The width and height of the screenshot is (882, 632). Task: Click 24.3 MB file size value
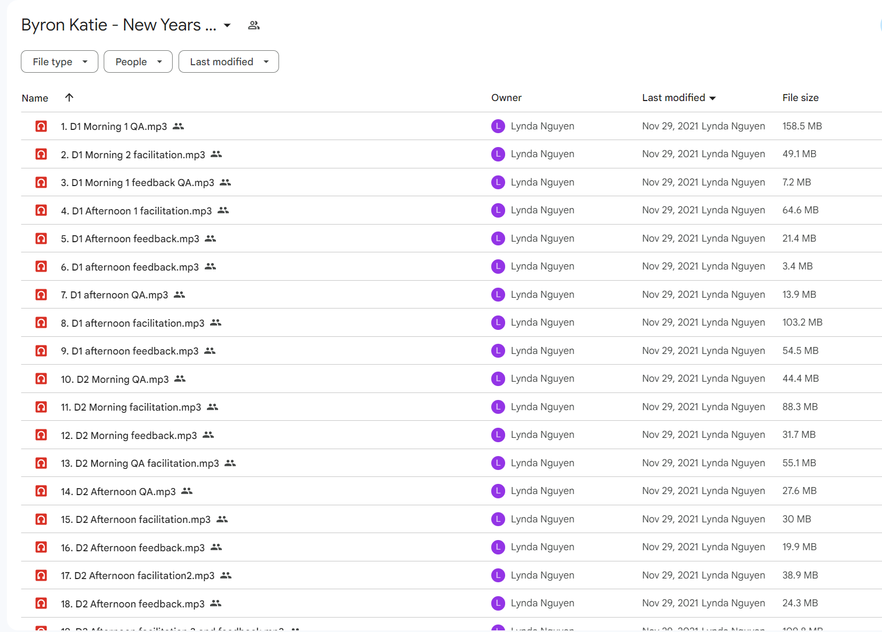pyautogui.click(x=800, y=603)
